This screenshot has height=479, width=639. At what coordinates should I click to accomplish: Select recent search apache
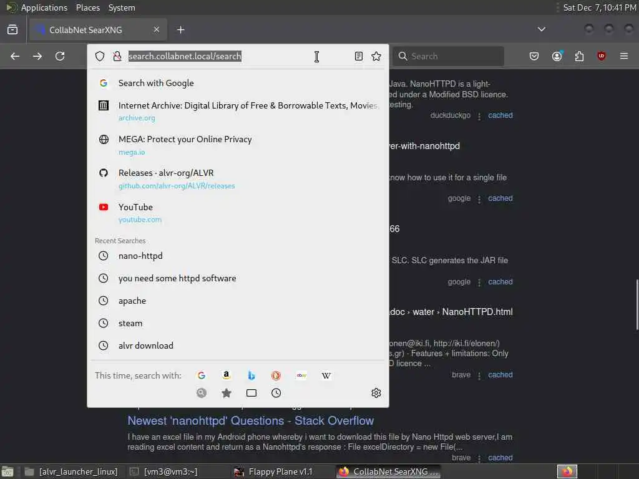(x=238, y=301)
